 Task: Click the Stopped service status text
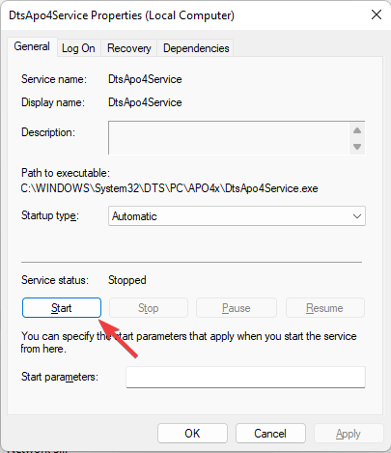tap(127, 280)
